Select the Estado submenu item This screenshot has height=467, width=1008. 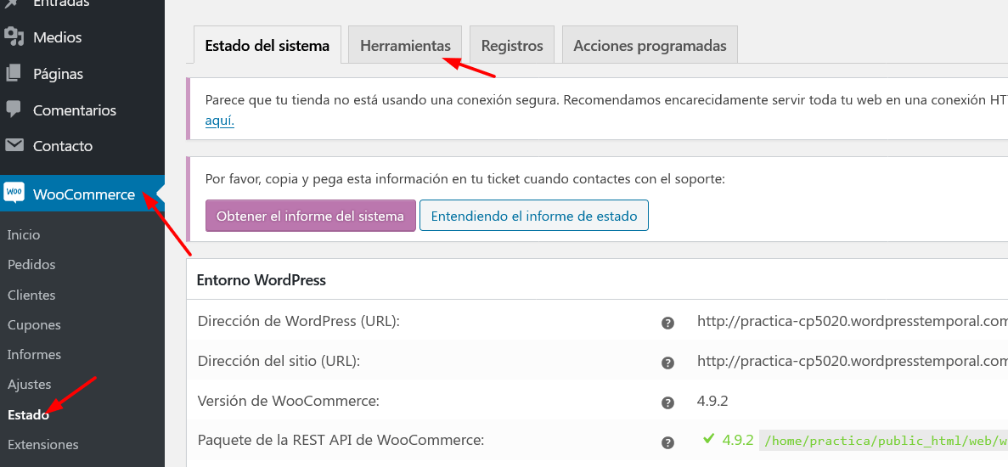pos(28,414)
